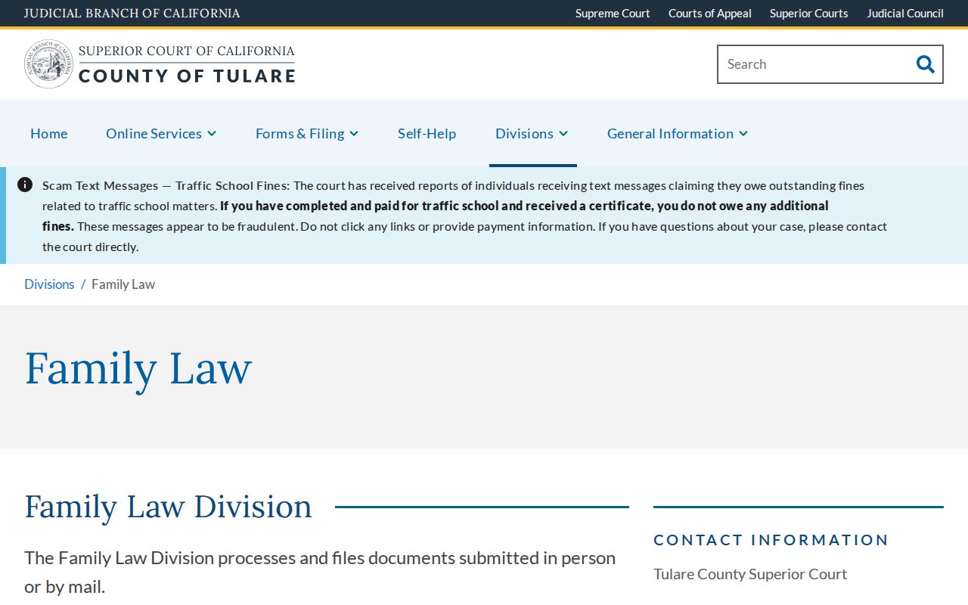Click the Family Law breadcrumb text
Viewport: 968px width, 605px height.
pos(123,284)
